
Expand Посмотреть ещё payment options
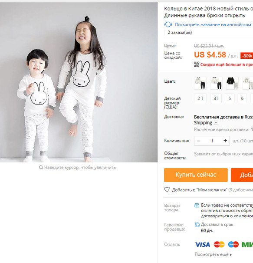click(213, 254)
